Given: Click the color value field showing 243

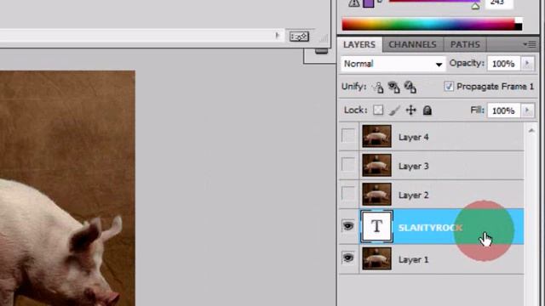Looking at the screenshot, I should 499,3.
